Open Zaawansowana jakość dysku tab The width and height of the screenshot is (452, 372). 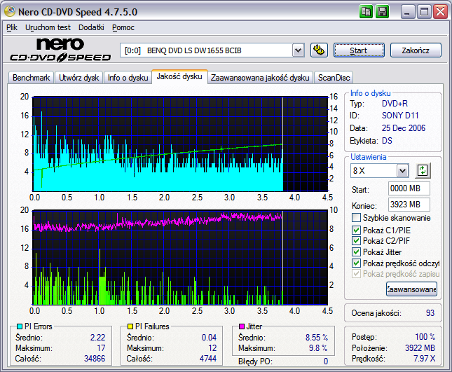(260, 78)
